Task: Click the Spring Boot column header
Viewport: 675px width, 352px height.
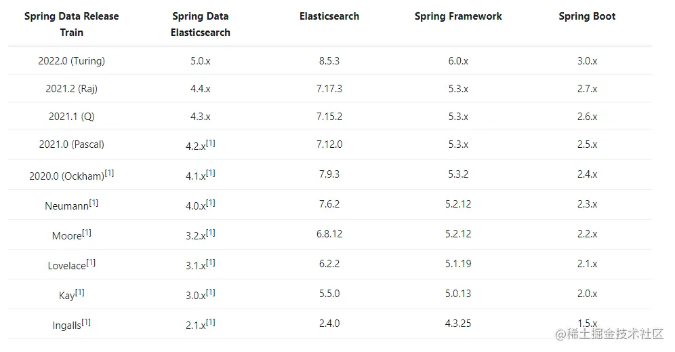Action: pos(587,16)
